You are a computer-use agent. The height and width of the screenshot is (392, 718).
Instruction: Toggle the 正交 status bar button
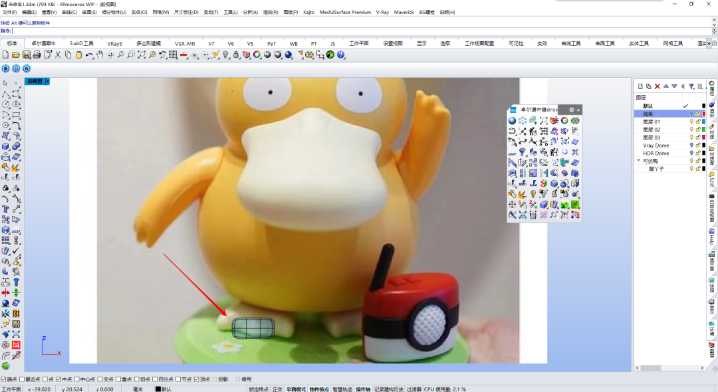click(x=277, y=389)
